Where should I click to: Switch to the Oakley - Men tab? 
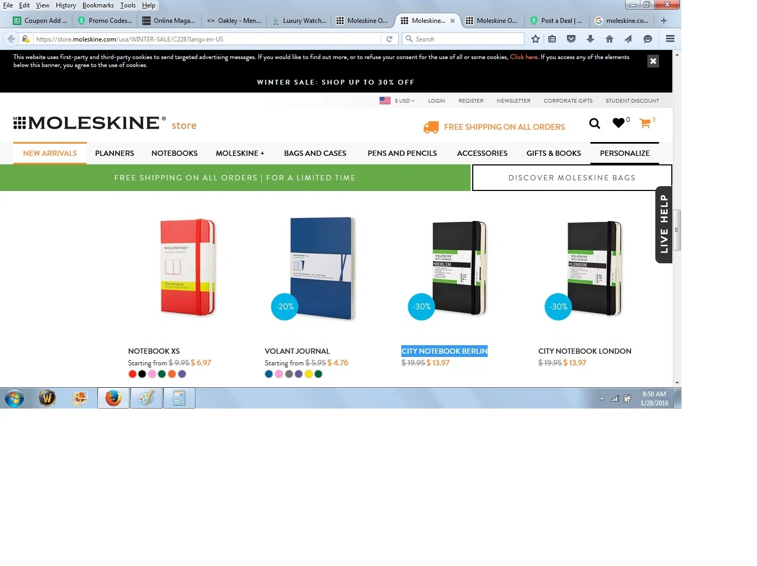(234, 21)
